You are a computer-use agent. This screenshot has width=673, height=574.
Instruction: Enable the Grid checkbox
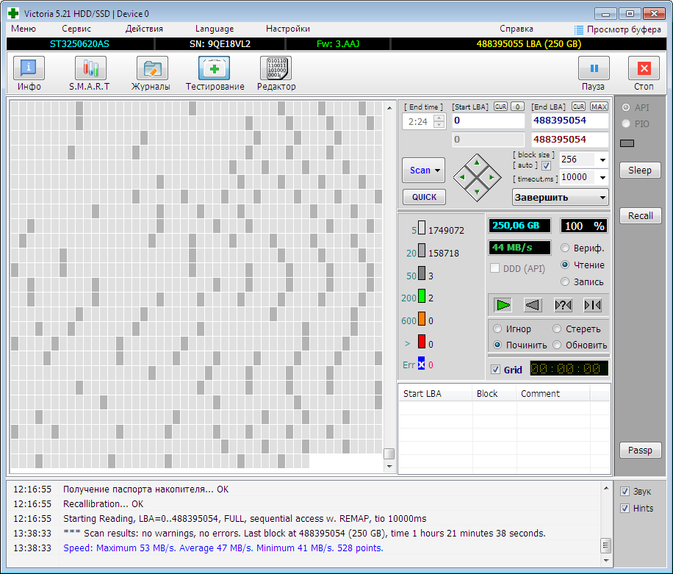click(x=496, y=370)
